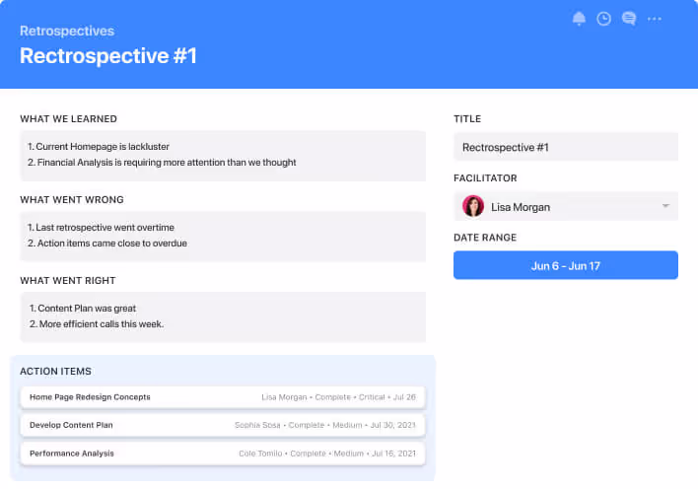
Task: Focus the Title input field
Action: tap(565, 147)
